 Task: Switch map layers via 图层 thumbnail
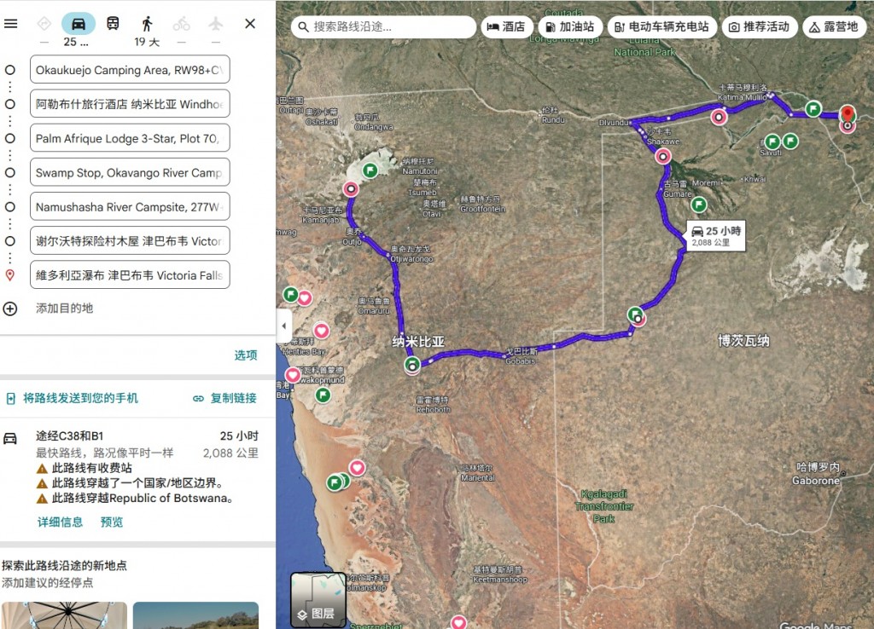click(x=318, y=600)
